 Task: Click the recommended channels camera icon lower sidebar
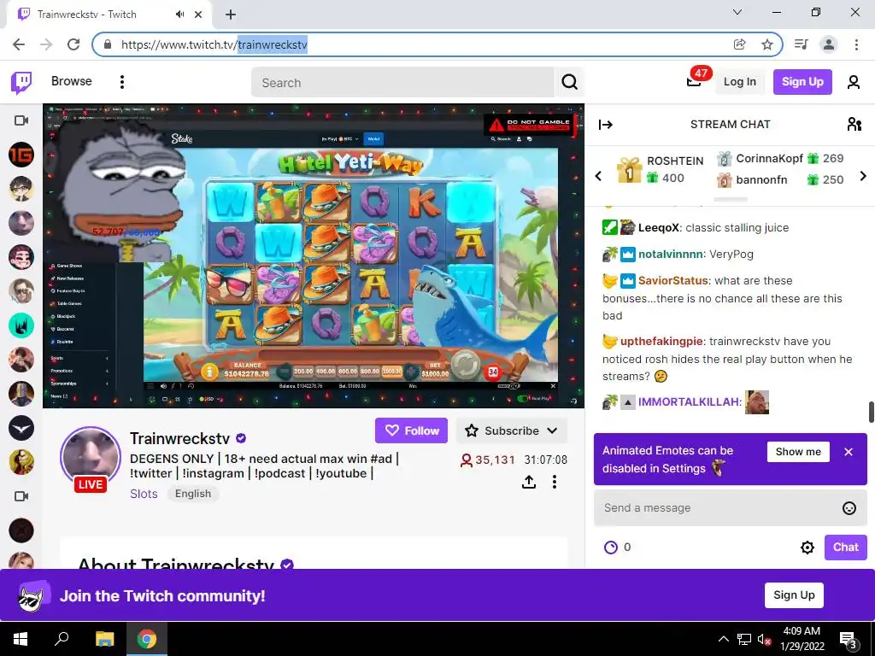[21, 496]
